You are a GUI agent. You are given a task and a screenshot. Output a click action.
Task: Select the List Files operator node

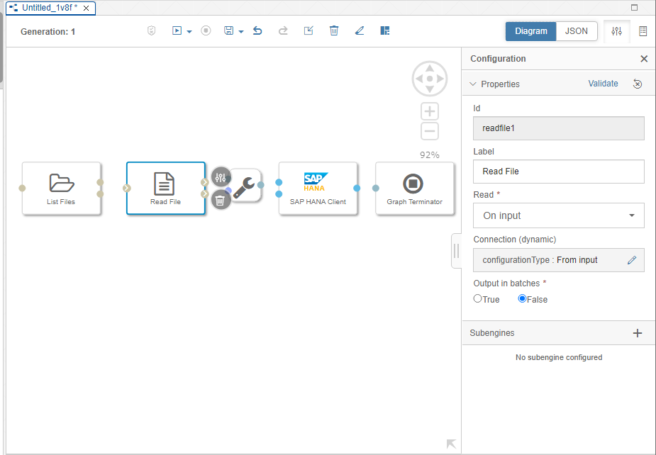62,188
